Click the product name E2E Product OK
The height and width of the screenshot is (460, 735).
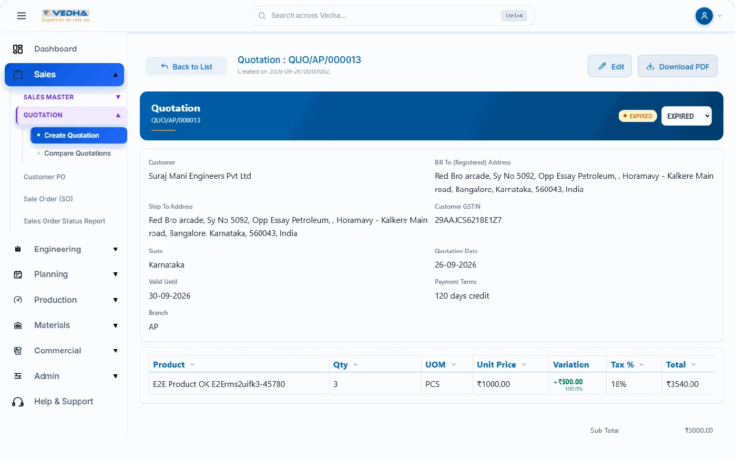pos(219,384)
